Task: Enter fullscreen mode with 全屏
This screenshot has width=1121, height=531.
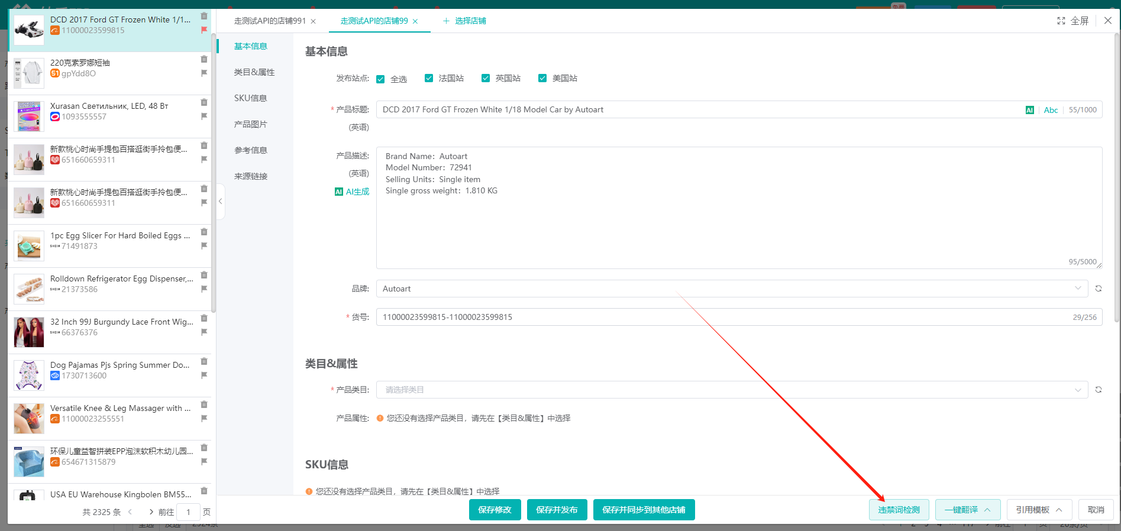Action: click(x=1073, y=21)
